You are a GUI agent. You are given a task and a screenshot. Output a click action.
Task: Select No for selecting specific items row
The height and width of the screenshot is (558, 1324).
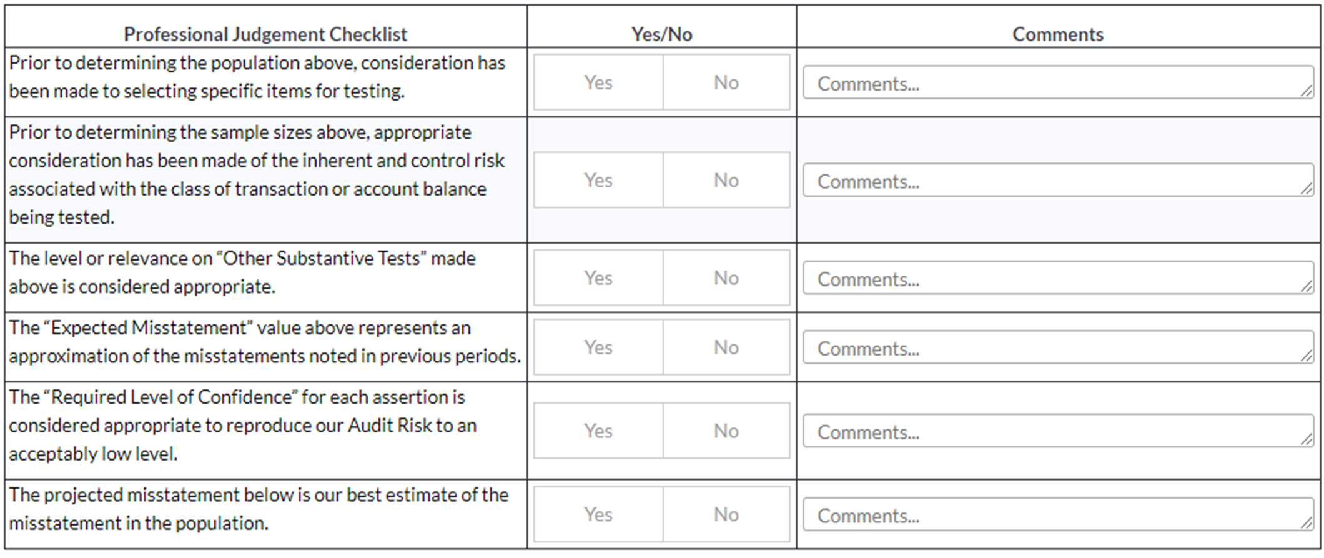click(726, 82)
